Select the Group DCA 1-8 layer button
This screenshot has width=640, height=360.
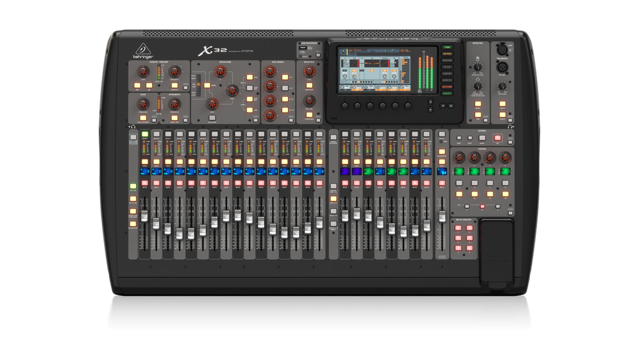tap(333, 186)
